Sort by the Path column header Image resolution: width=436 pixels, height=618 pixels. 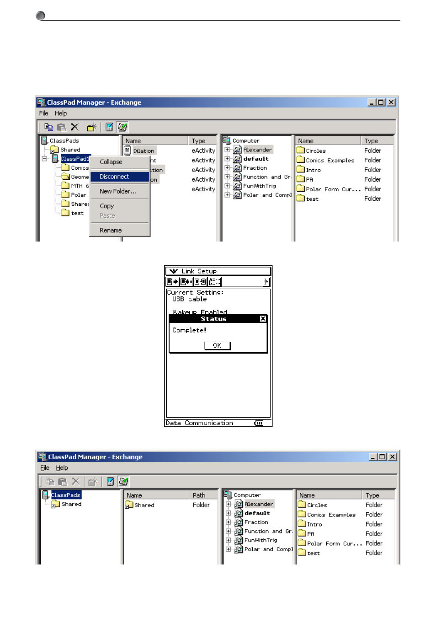(x=204, y=495)
